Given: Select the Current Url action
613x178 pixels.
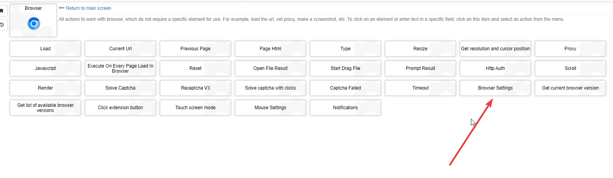Looking at the screenshot, I should pos(120,49).
